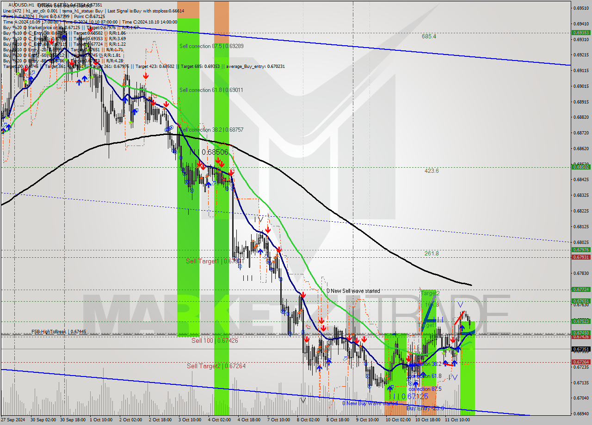Click the 'Sell correction 38.2 | 0.68757' label
Screen dimensions: 592x425
click(x=211, y=130)
